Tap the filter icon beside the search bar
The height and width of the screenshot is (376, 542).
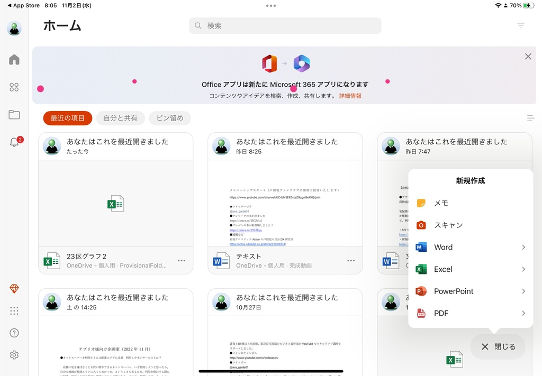521,25
